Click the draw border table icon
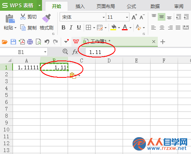 100,28
